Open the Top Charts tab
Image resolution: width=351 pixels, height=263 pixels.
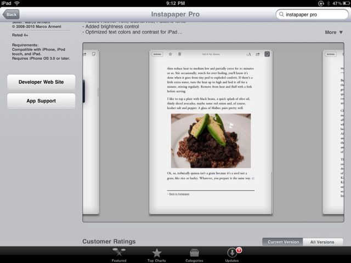pyautogui.click(x=157, y=255)
